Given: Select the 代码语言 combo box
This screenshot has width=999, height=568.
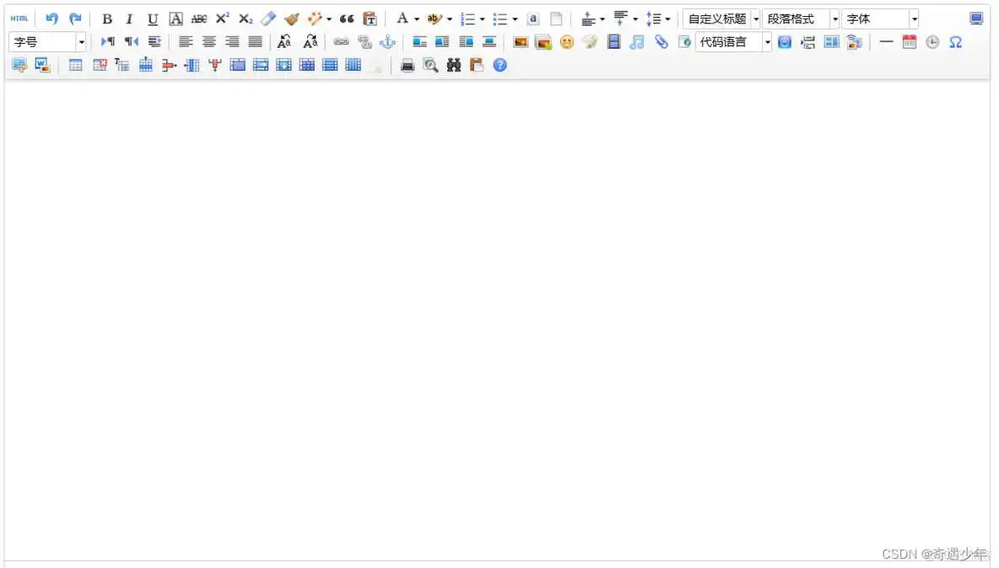Looking at the screenshot, I should [x=732, y=41].
